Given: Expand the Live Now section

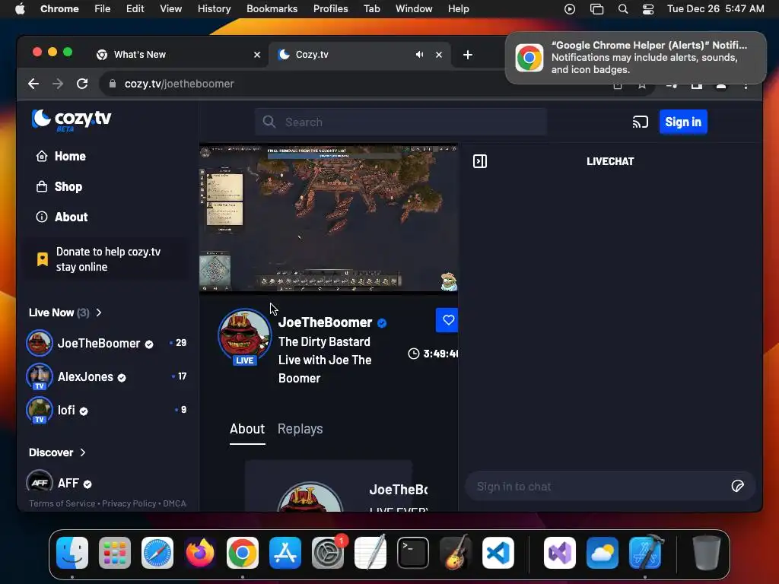Looking at the screenshot, I should point(65,313).
